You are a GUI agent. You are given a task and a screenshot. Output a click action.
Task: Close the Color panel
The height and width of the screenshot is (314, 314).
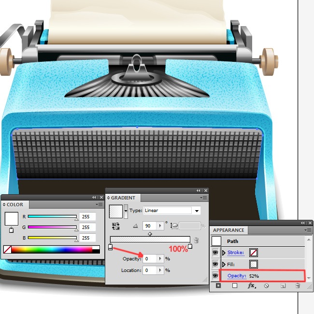101,198
